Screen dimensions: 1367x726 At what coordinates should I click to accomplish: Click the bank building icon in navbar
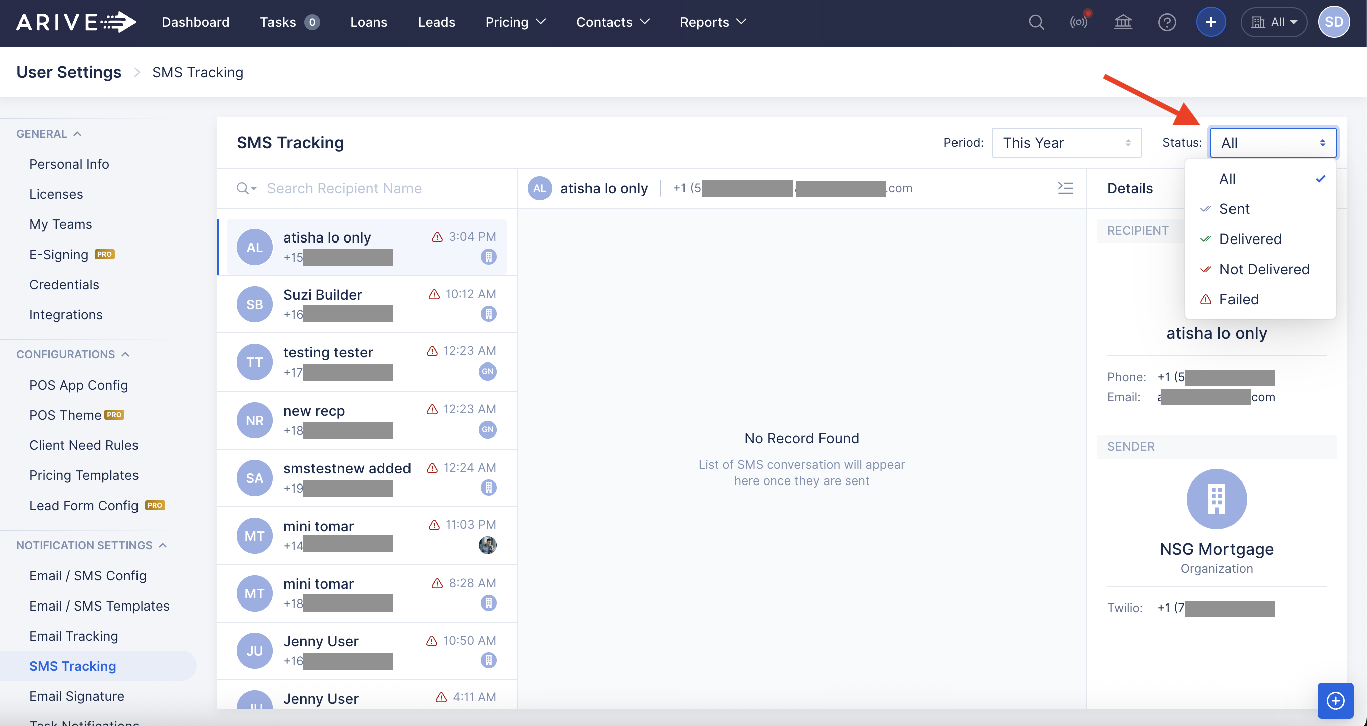1123,22
